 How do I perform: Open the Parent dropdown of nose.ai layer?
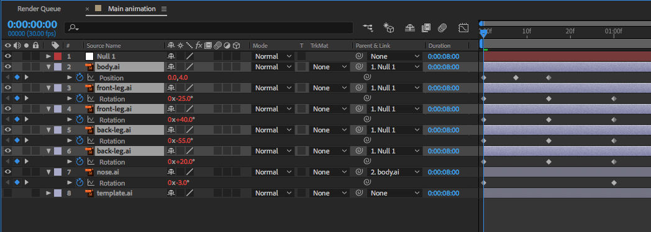point(394,172)
